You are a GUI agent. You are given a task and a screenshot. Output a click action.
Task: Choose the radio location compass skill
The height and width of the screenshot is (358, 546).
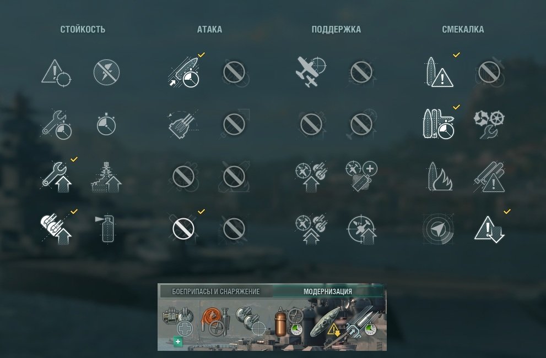click(438, 229)
